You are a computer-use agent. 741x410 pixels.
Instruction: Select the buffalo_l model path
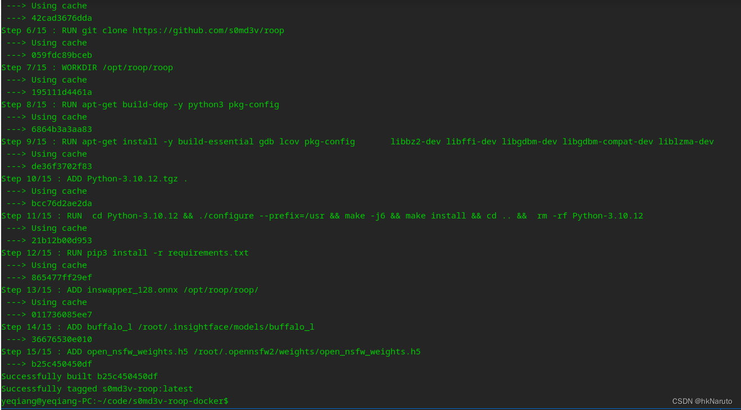click(226, 327)
